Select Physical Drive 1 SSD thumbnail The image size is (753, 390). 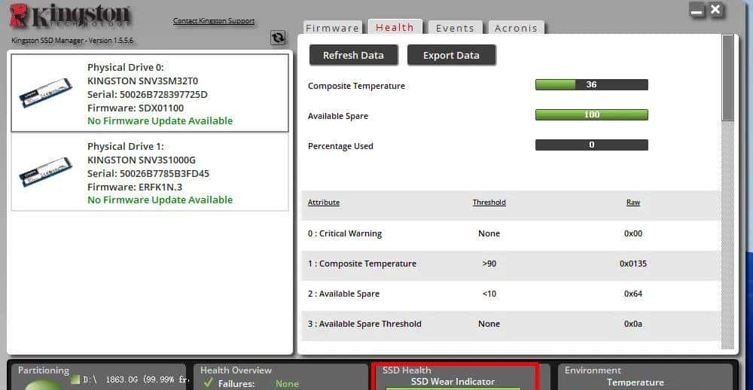(46, 172)
